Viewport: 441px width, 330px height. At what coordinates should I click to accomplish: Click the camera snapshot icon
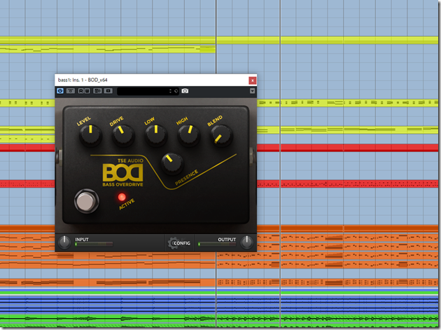(x=185, y=91)
